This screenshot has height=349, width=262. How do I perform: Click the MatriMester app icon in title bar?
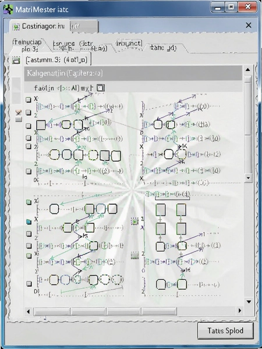click(x=8, y=9)
